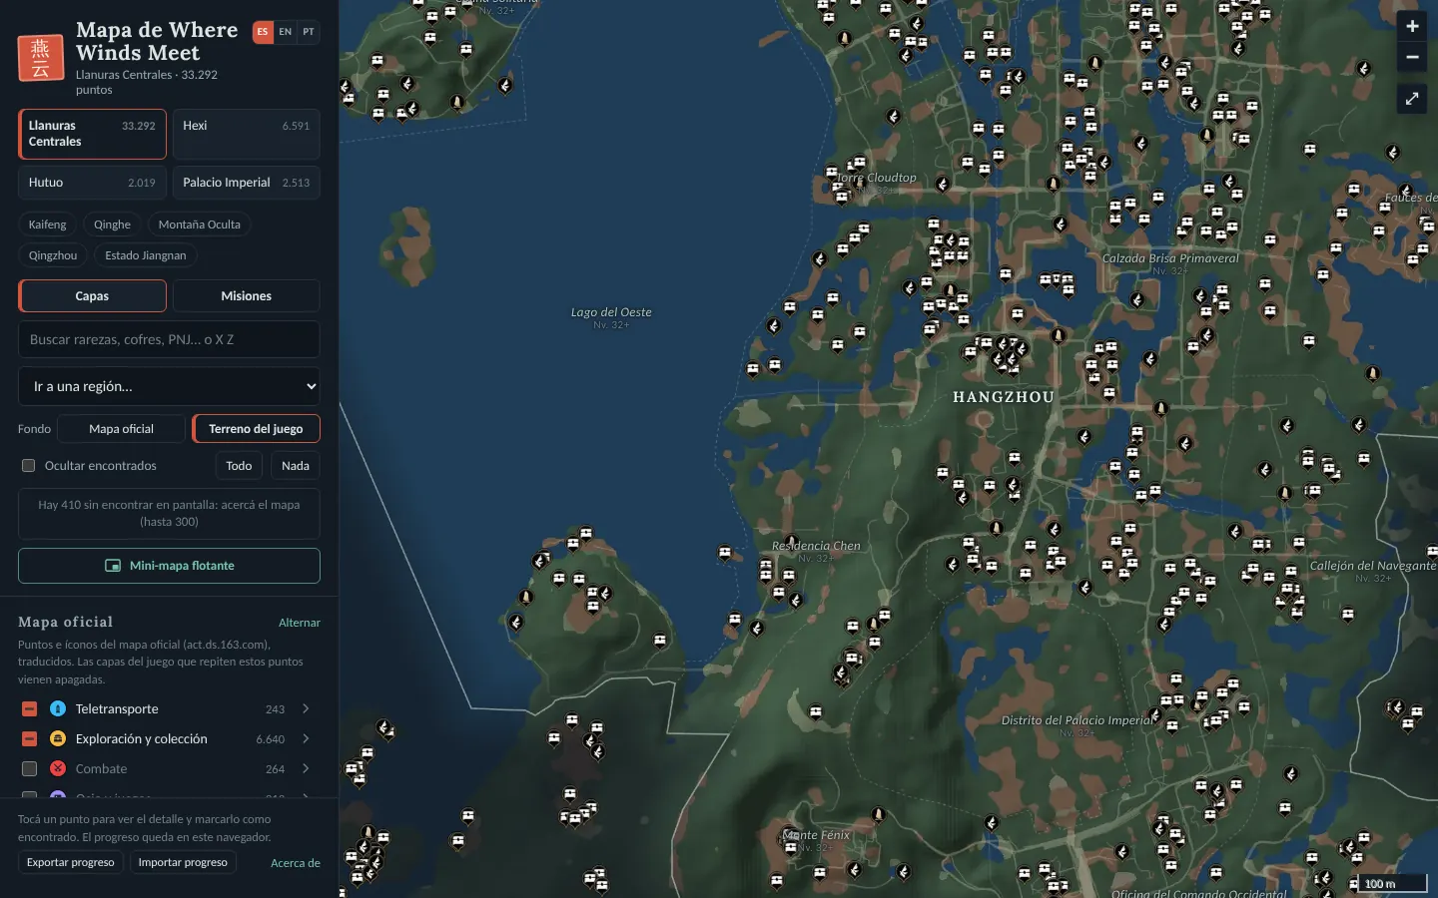The width and height of the screenshot is (1438, 898).
Task: Enable the Combate layer checkbox
Action: [29, 768]
